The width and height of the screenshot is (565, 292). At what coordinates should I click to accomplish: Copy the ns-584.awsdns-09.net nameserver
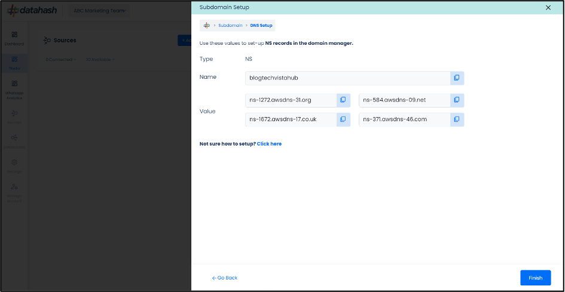point(457,100)
